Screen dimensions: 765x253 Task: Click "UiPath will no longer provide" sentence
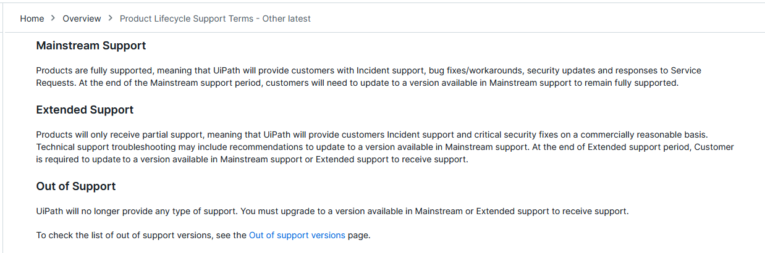(137, 212)
